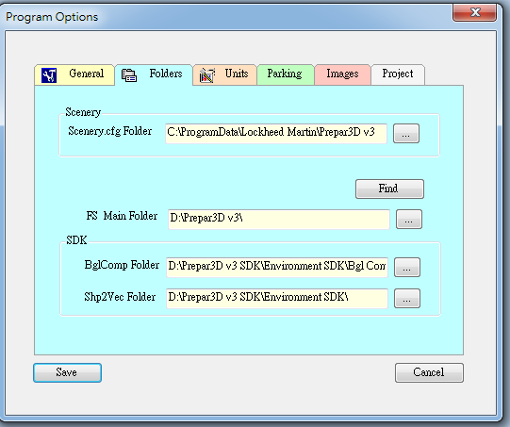The width and height of the screenshot is (510, 427).
Task: Save the program options
Action: (x=67, y=372)
